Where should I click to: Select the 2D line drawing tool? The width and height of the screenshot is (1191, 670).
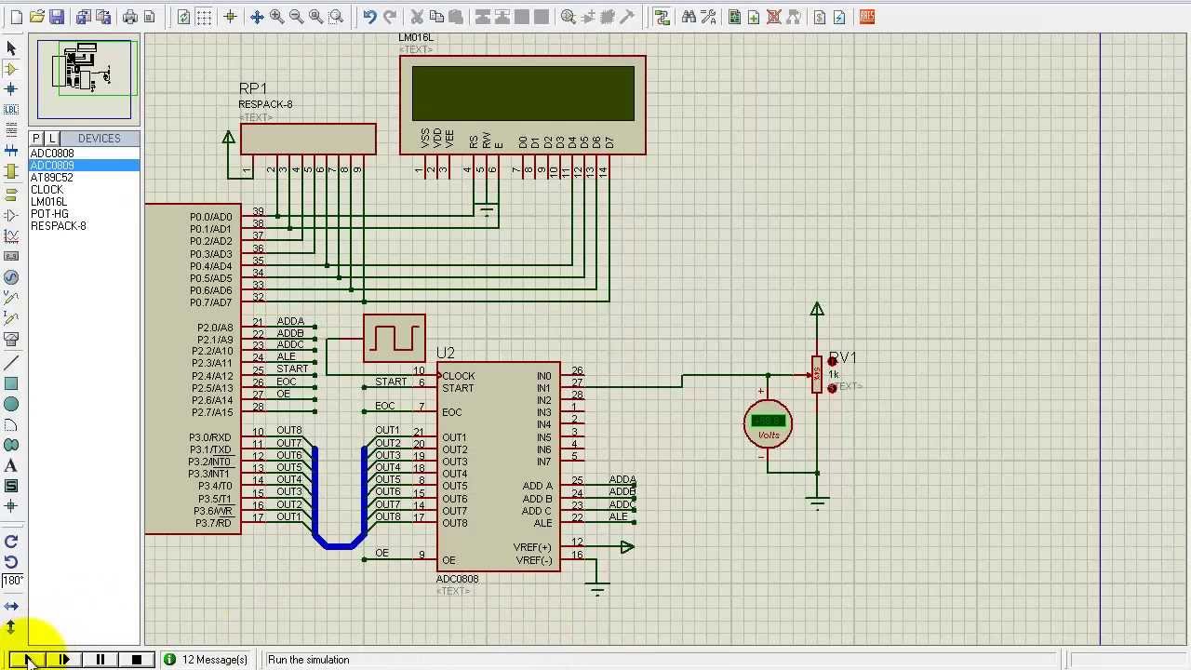[x=11, y=362]
